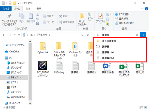Select Desktop (デスクトップ) in sidebar
Image resolution: width=149 pixels, height=110 pixels.
tap(14, 73)
